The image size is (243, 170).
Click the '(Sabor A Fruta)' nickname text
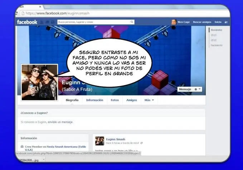pos(77,89)
